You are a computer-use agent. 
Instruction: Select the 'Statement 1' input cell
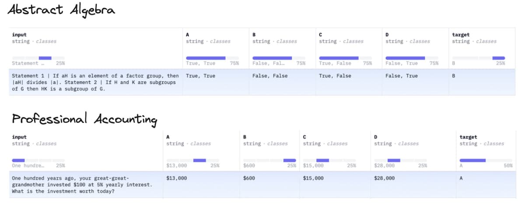click(x=95, y=82)
